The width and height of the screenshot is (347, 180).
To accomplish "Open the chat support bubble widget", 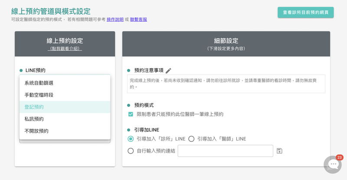I will pos(333,164).
